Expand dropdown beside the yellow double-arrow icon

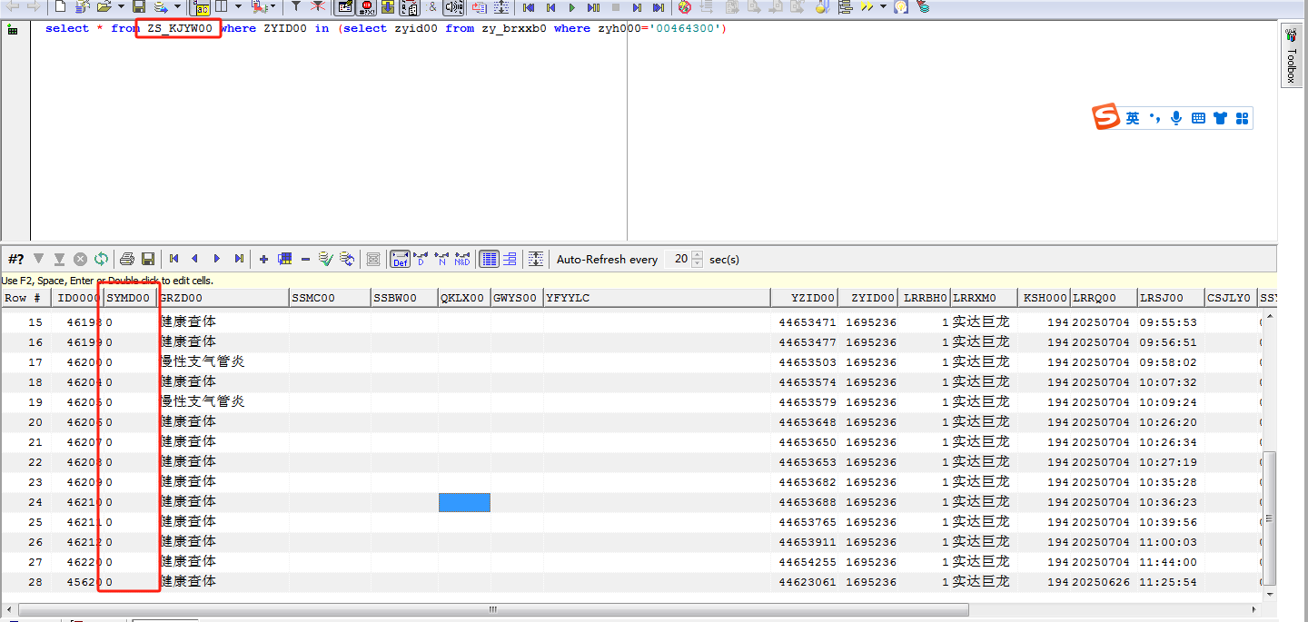click(x=883, y=7)
